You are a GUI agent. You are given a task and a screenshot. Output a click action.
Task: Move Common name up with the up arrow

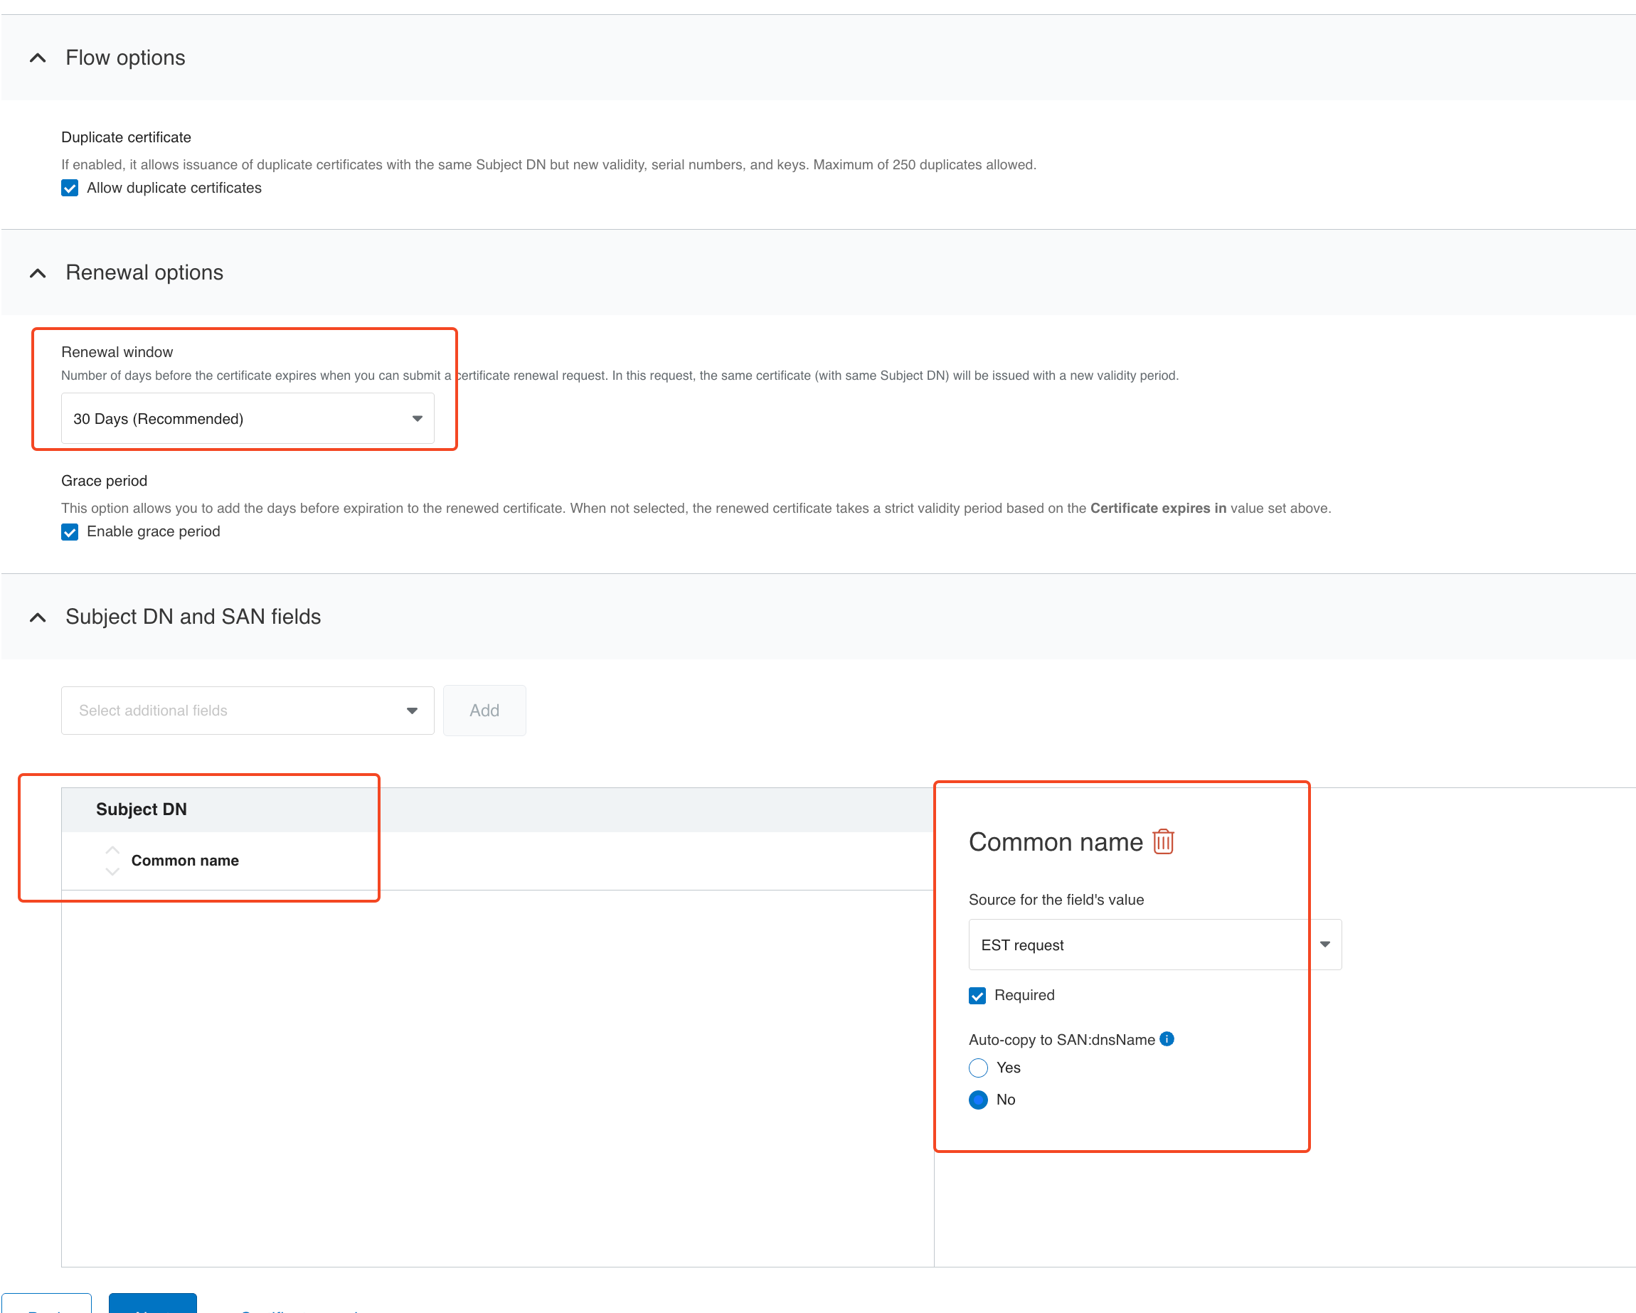coord(112,850)
